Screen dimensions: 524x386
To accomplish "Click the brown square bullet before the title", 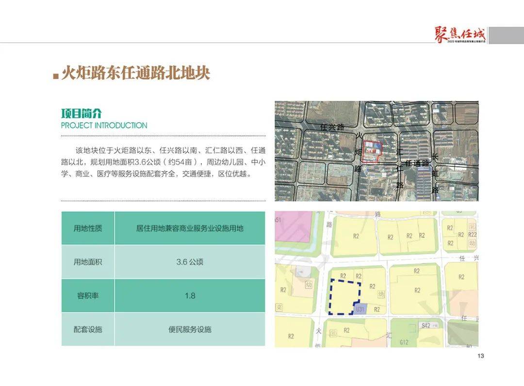I will click(56, 76).
